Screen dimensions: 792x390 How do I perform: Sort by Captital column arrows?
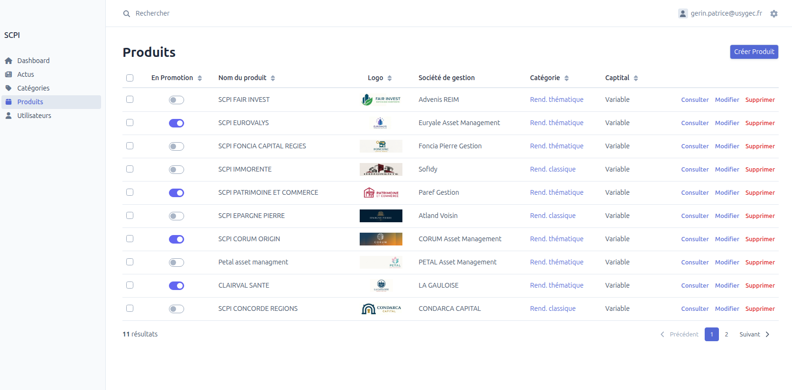(636, 78)
